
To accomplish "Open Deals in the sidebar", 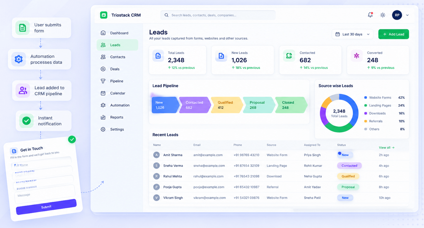I will click(x=117, y=69).
